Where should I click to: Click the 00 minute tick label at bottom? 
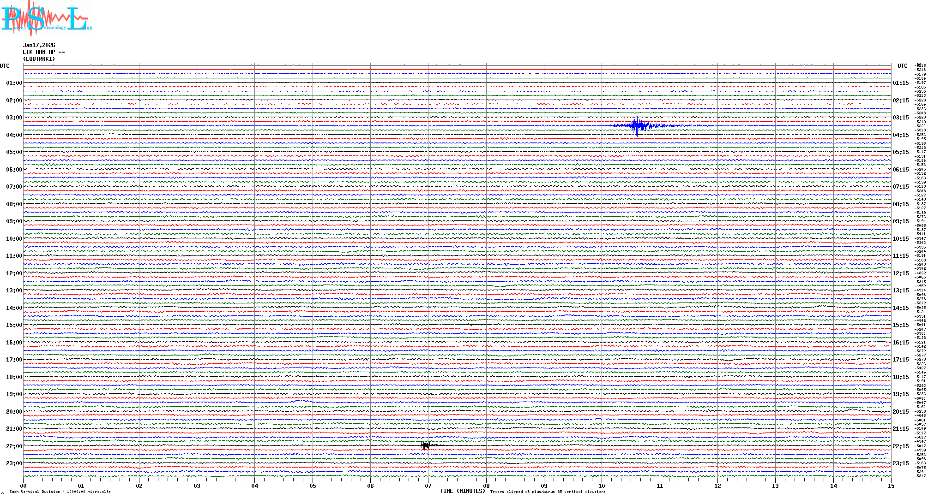[23, 486]
